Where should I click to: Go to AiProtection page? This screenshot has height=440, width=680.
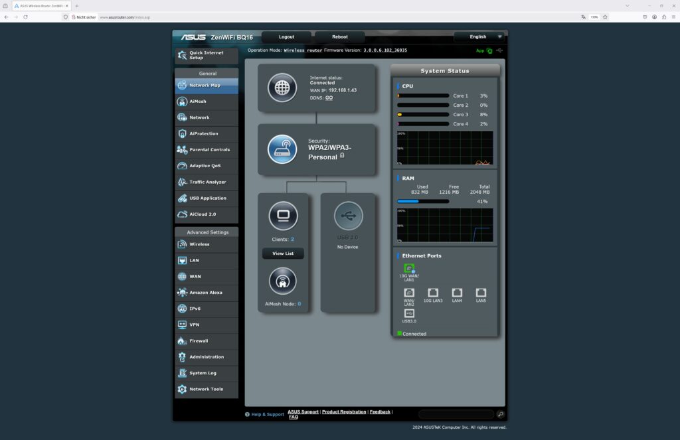click(207, 133)
